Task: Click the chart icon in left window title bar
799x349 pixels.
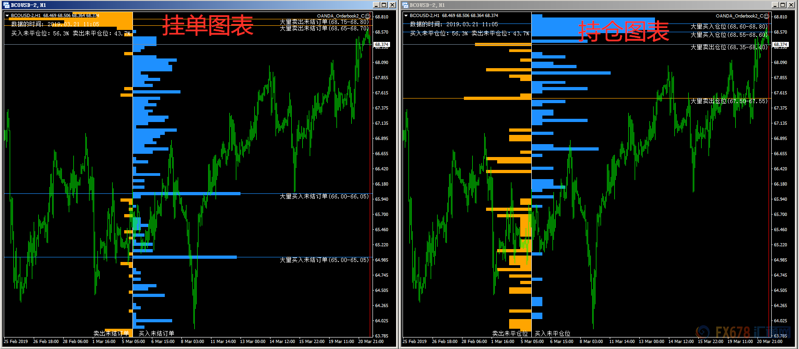Action: (x=6, y=5)
